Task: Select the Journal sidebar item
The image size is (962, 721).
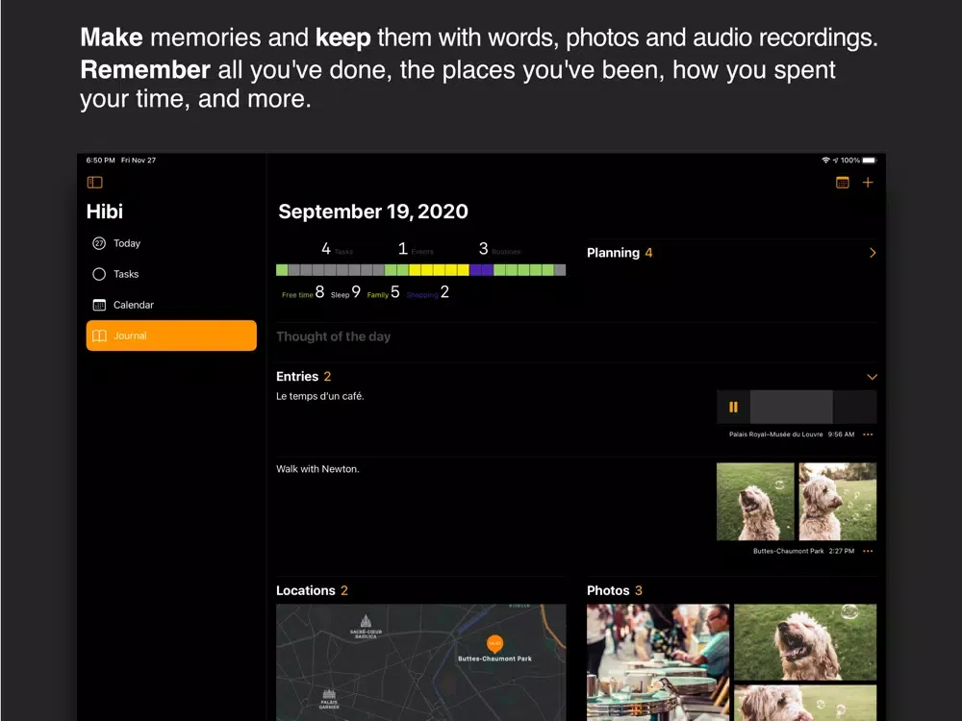Action: click(x=171, y=336)
